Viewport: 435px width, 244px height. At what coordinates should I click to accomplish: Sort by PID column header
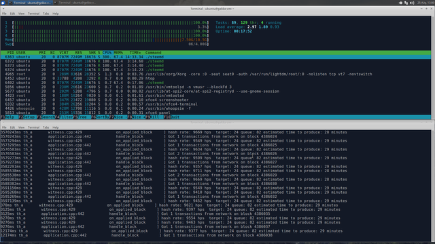point(11,53)
